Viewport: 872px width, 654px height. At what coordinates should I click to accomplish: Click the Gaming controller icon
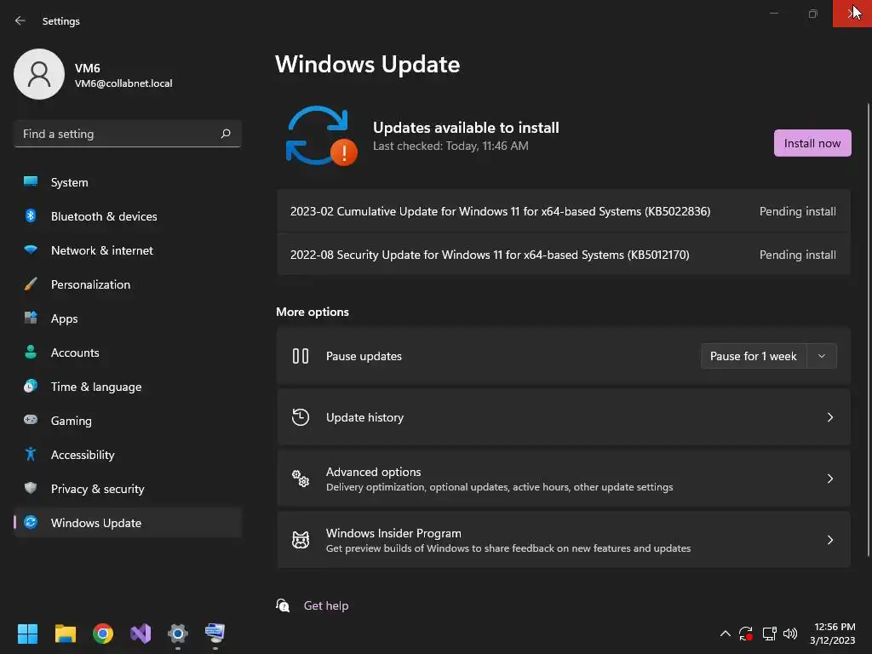(31, 420)
